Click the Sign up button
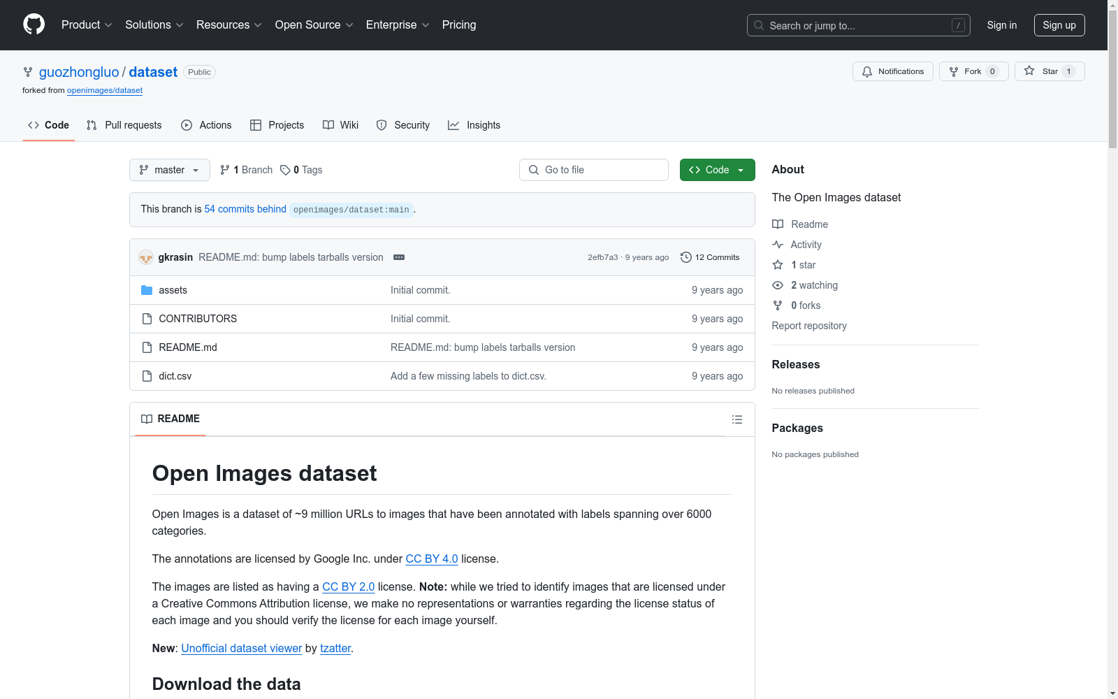This screenshot has width=1118, height=699. click(1059, 25)
